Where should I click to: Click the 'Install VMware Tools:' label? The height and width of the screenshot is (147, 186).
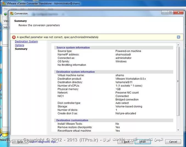[70, 124]
